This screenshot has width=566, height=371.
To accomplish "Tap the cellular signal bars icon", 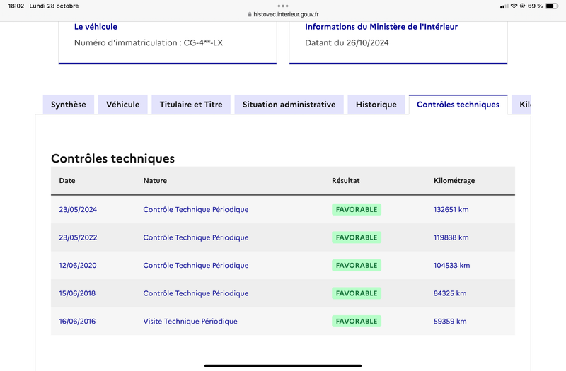I will pos(504,6).
